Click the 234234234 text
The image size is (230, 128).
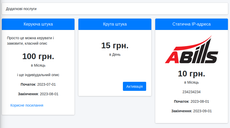point(191,92)
